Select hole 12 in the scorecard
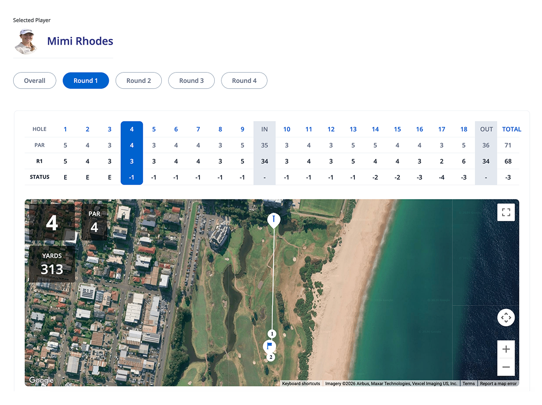Screen dimensions: 542x405 [x=331, y=129]
